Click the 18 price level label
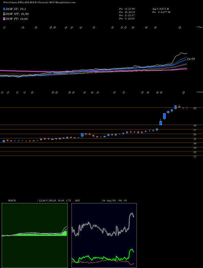203x268 pixels. coord(194,125)
